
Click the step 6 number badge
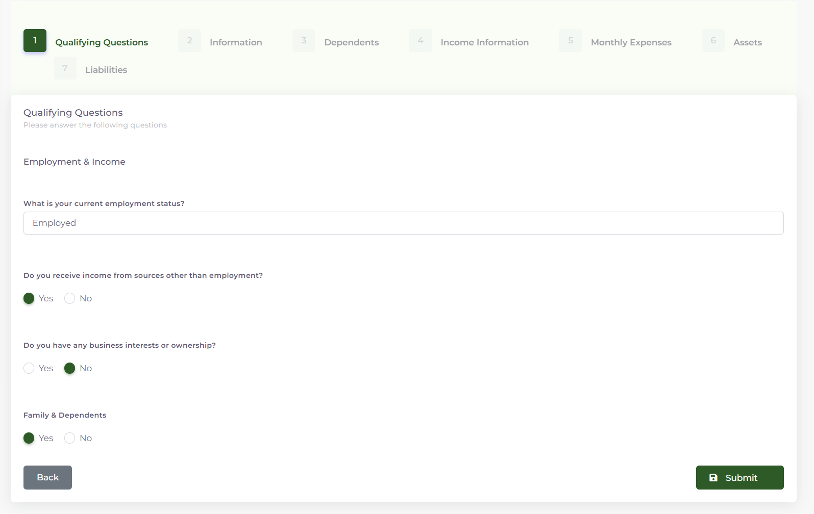click(713, 41)
